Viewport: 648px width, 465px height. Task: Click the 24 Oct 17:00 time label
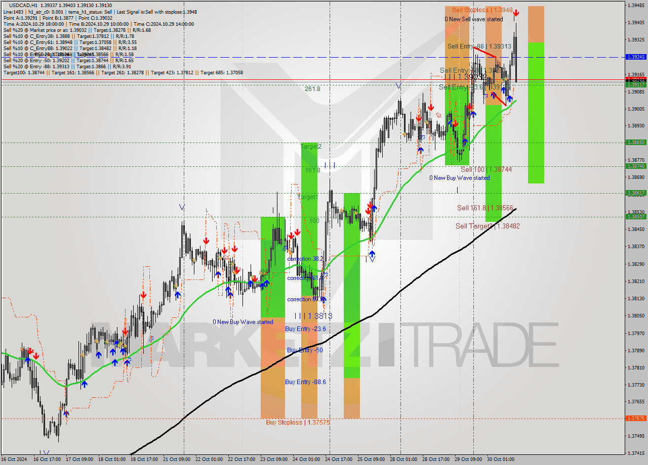[339, 459]
